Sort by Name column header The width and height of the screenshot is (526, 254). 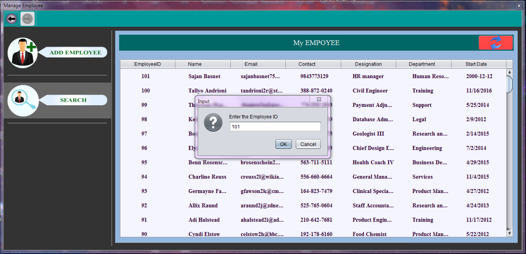point(203,64)
